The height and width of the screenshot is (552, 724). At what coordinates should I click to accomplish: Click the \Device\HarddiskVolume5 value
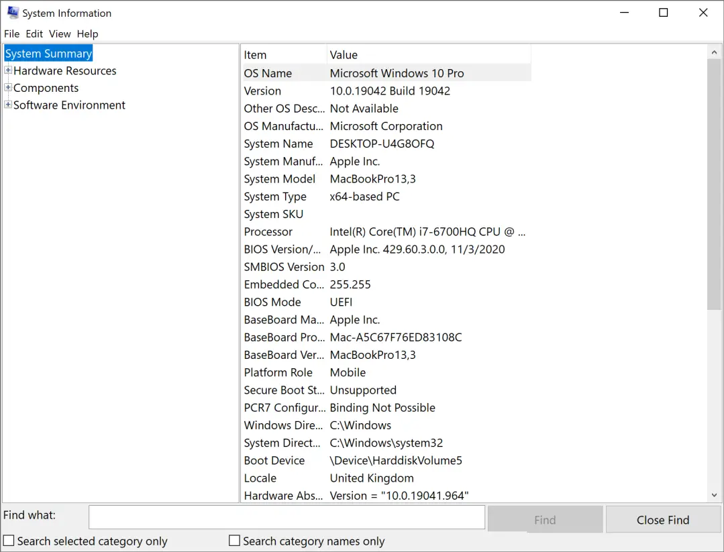tap(396, 460)
